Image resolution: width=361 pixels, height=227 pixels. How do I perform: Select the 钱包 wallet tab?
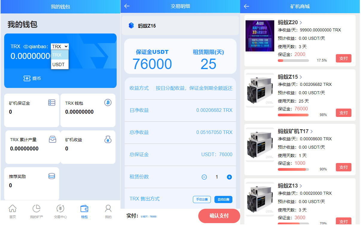coord(84,211)
